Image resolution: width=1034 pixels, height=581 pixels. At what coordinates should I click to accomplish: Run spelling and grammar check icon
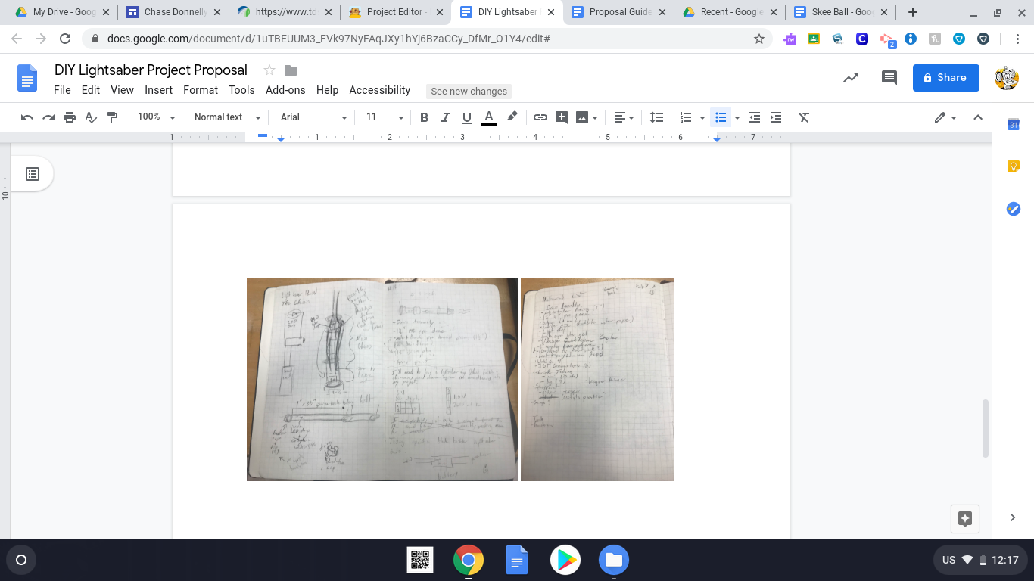[x=91, y=117]
